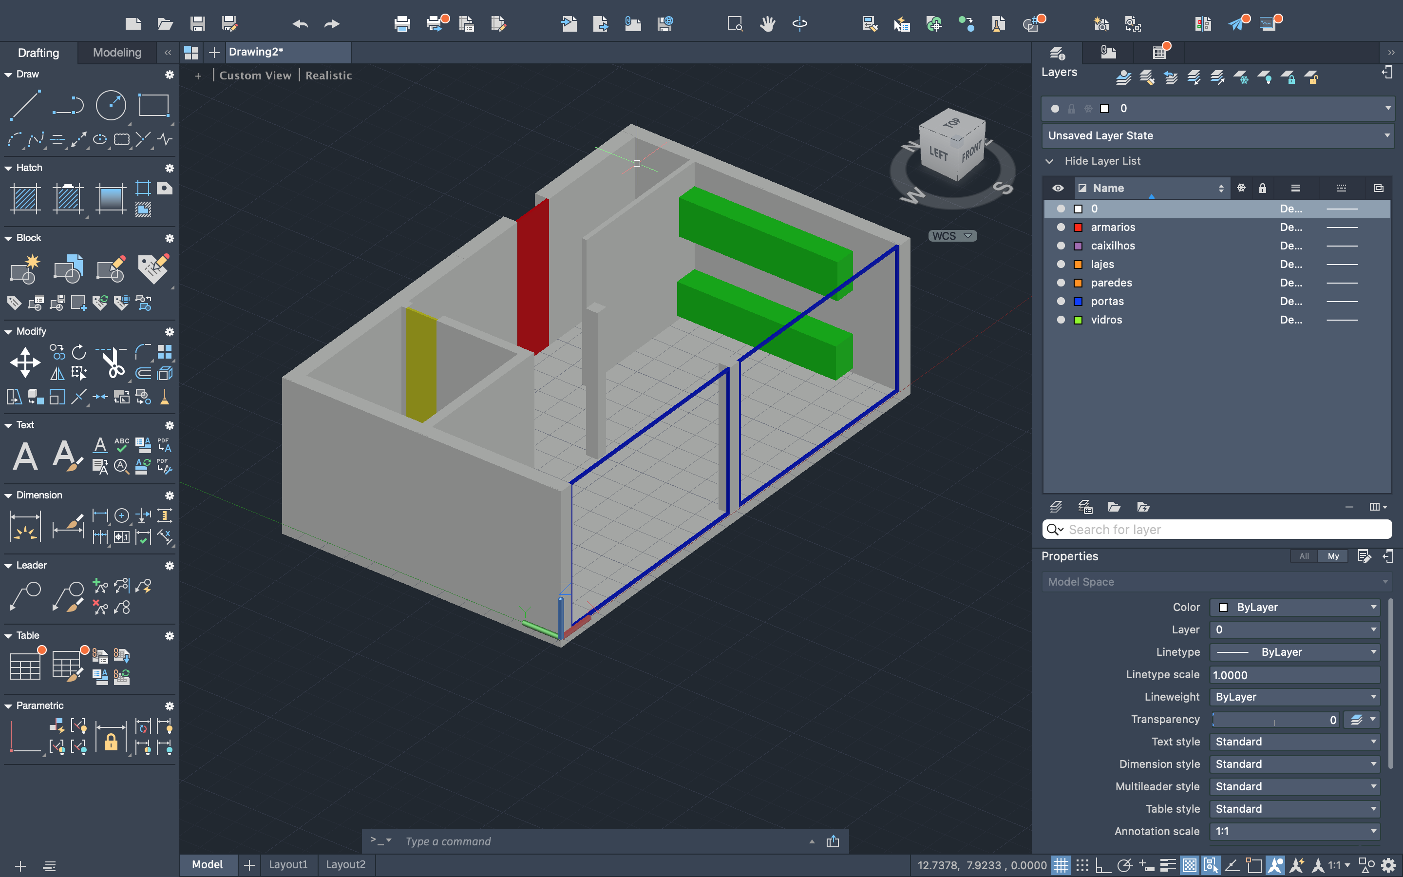Click the Move tool in Modify
This screenshot has width=1403, height=877.
(x=25, y=362)
